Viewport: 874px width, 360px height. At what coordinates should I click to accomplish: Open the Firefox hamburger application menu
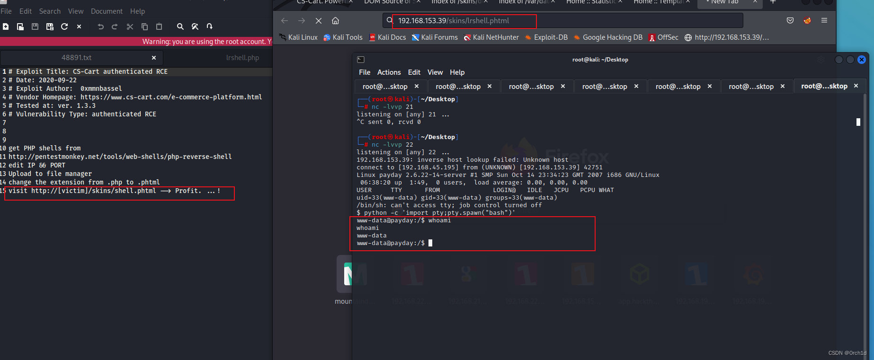click(824, 20)
